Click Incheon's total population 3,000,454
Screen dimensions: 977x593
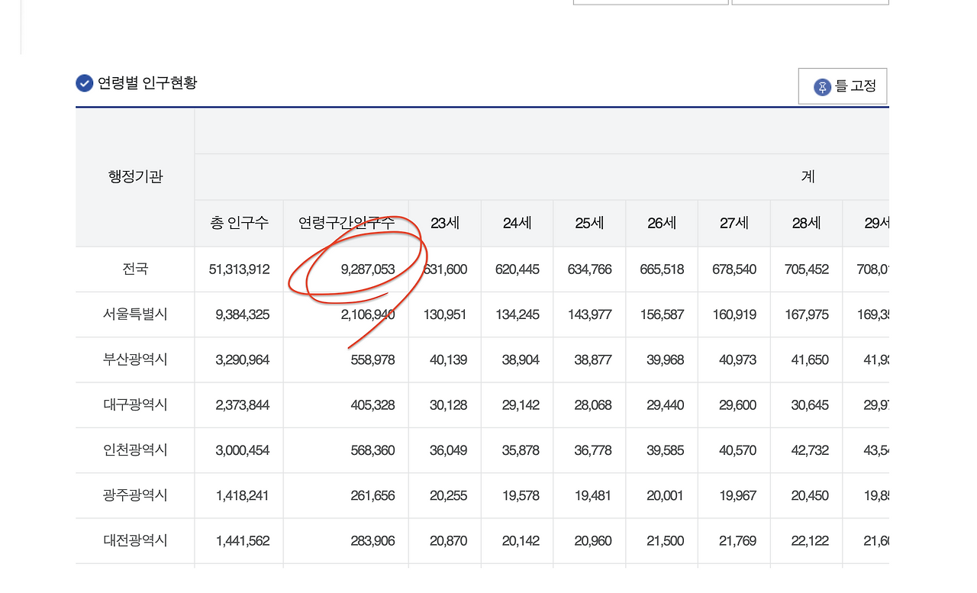pos(243,450)
